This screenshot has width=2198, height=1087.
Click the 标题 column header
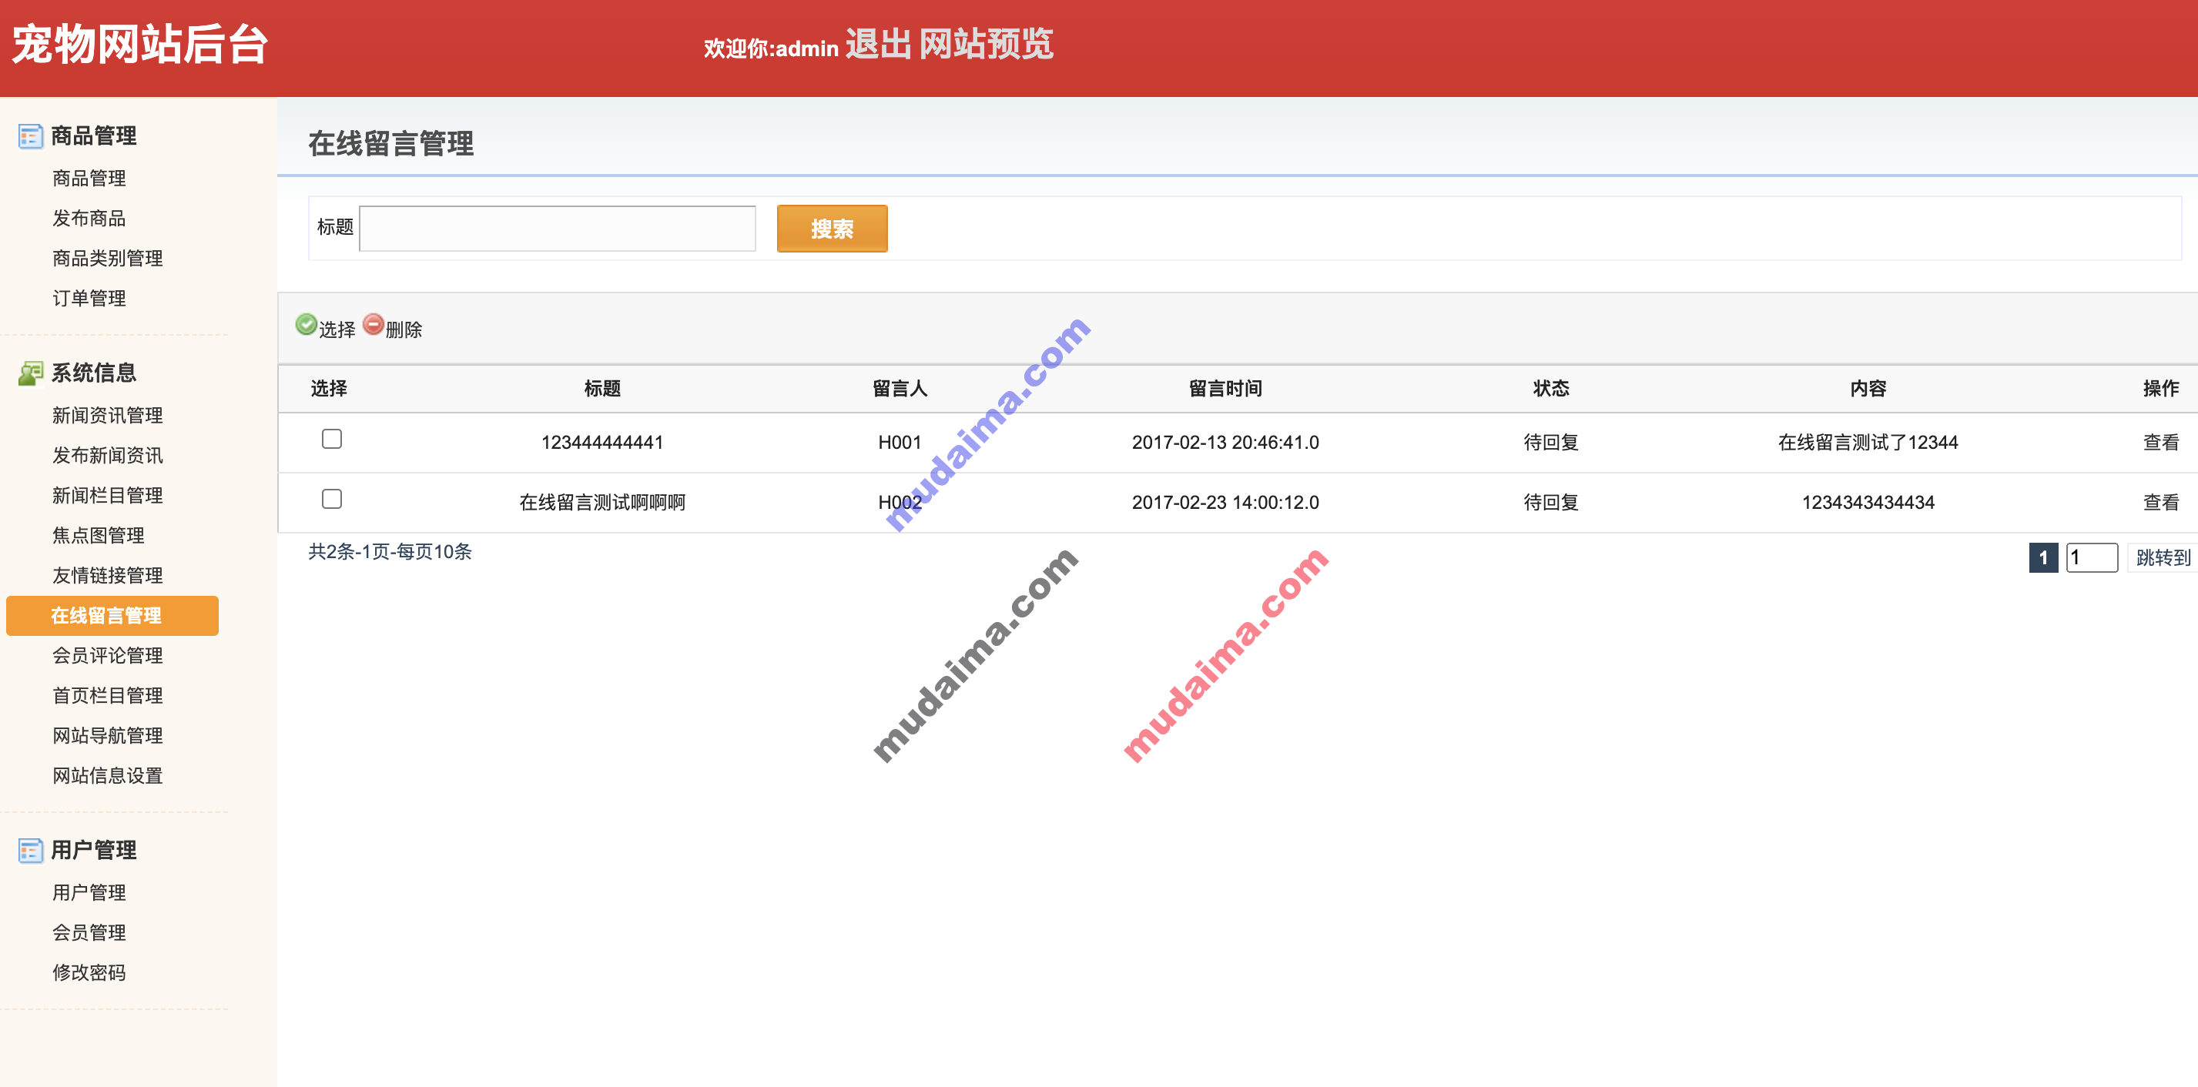(602, 388)
